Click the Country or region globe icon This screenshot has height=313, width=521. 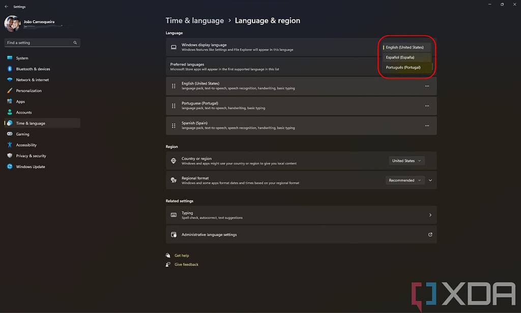[173, 160]
